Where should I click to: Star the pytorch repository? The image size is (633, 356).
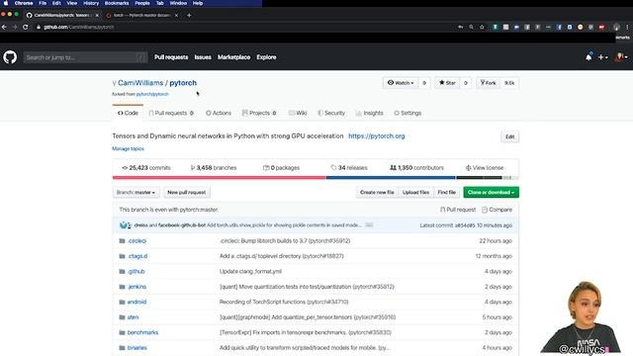(447, 83)
